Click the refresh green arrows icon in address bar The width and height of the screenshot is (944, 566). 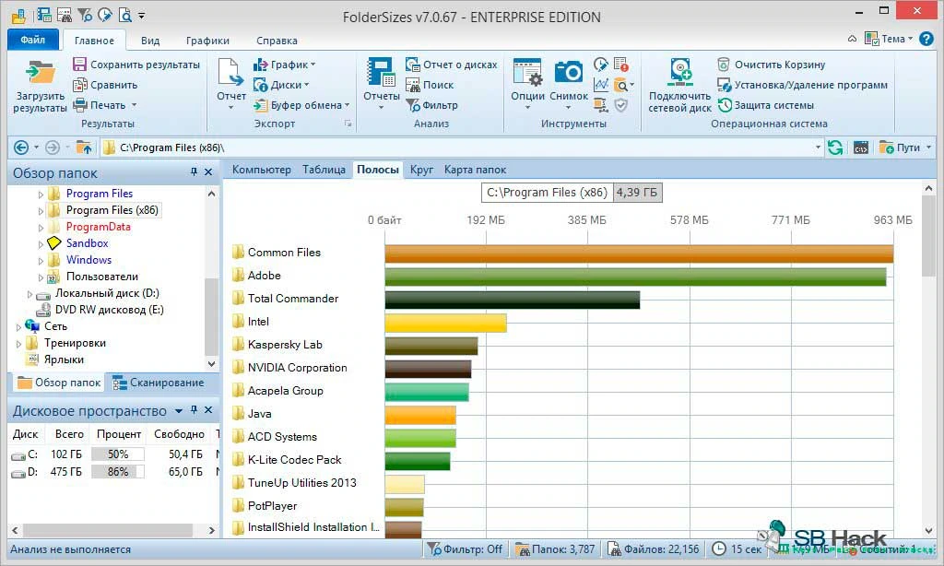[835, 147]
